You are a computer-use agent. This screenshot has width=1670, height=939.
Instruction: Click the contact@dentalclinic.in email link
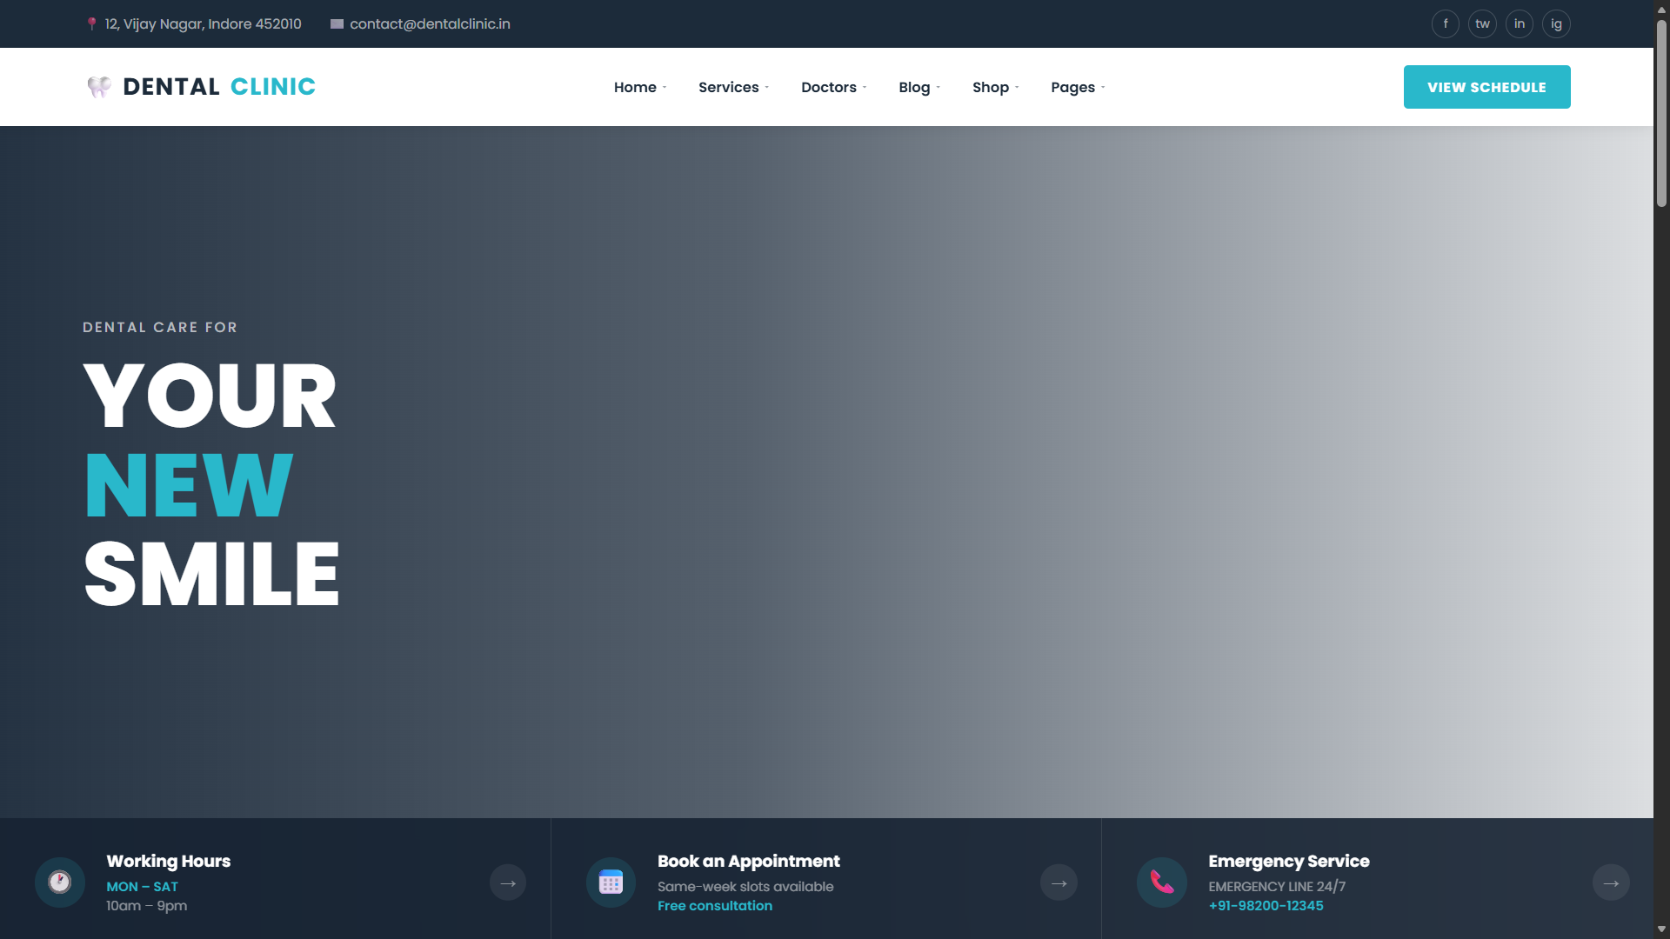[x=430, y=23]
